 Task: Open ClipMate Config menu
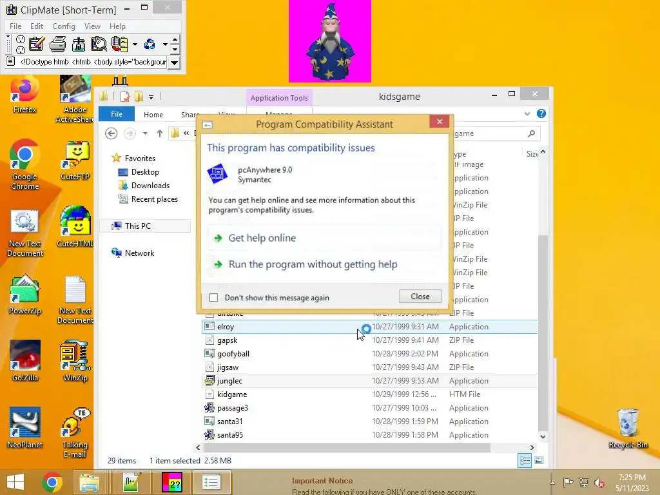[64, 26]
